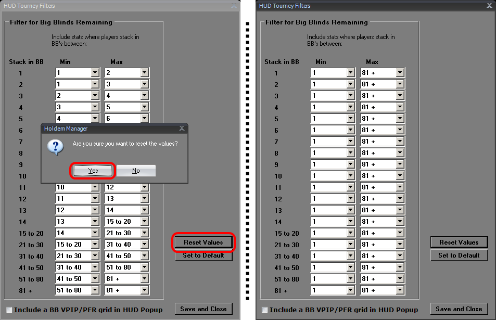
Task: Enable BB VPIP/PFR grid checkbox, left window
Action: tap(9, 310)
